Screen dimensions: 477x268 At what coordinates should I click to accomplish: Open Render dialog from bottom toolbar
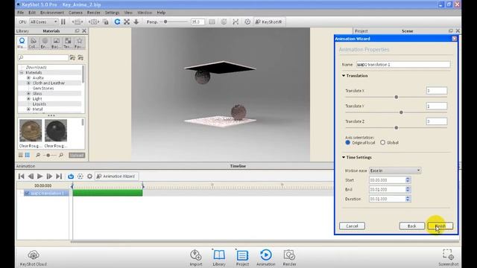click(x=289, y=258)
